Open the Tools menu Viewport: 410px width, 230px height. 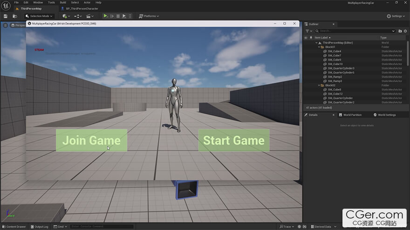click(51, 3)
